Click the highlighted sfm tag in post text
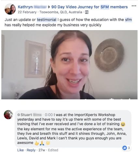This screenshot has height=154, width=138. click(128, 20)
